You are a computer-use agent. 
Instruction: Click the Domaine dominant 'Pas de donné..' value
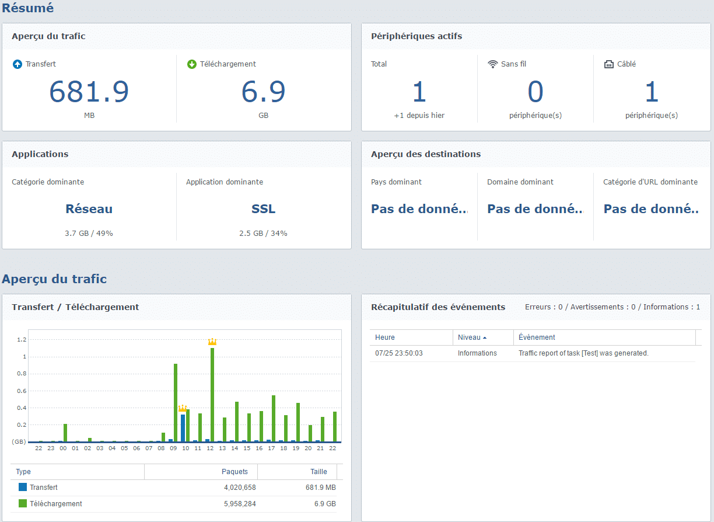[x=535, y=209]
